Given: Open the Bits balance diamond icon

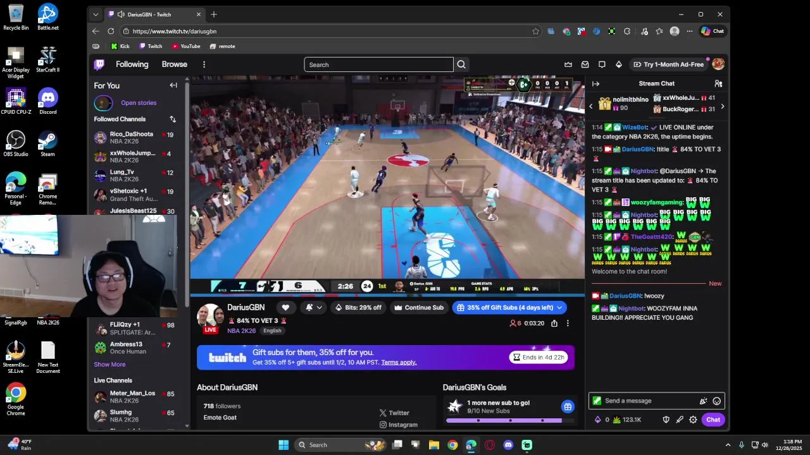Looking at the screenshot, I should click(598, 420).
